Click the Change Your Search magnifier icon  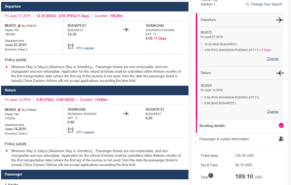coord(247,4)
